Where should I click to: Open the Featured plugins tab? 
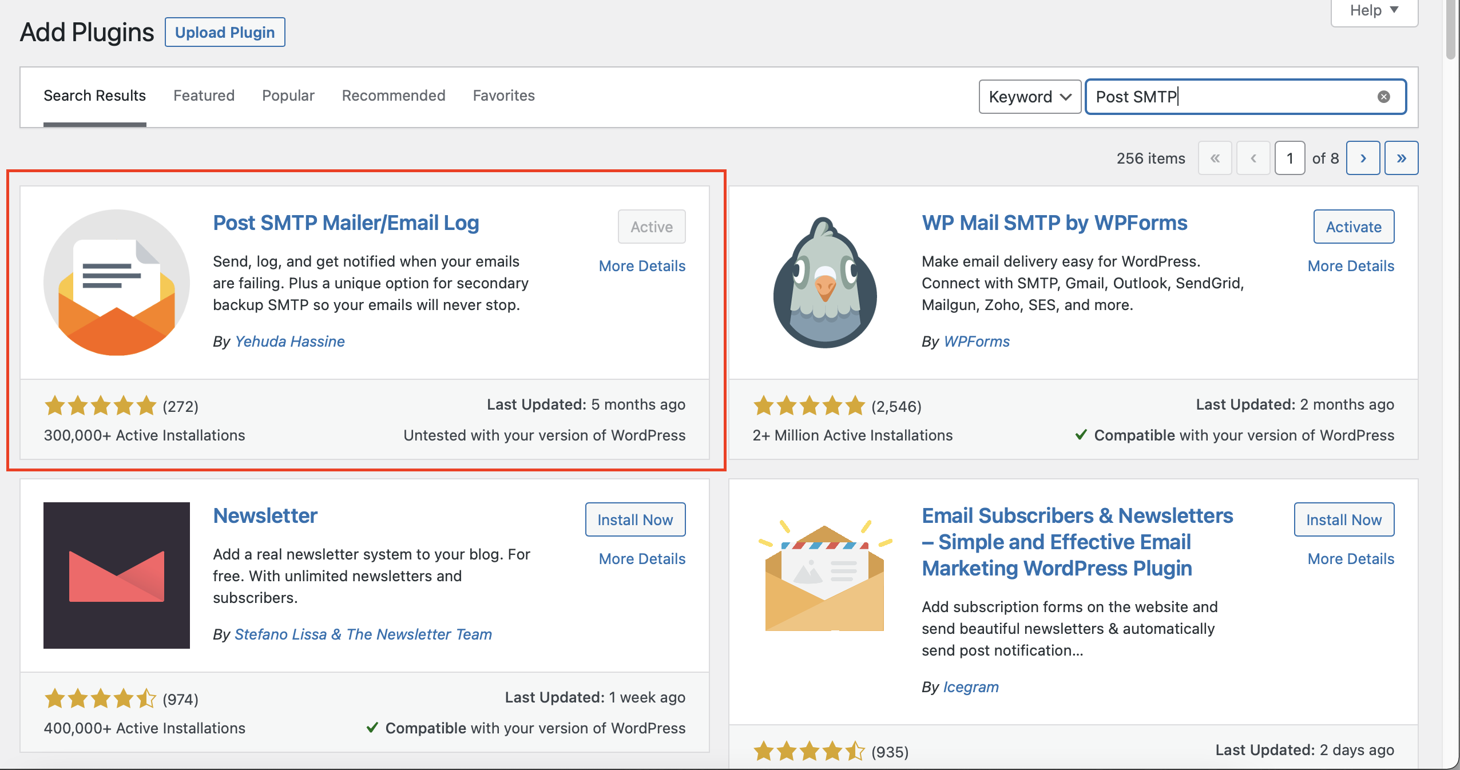click(x=204, y=96)
